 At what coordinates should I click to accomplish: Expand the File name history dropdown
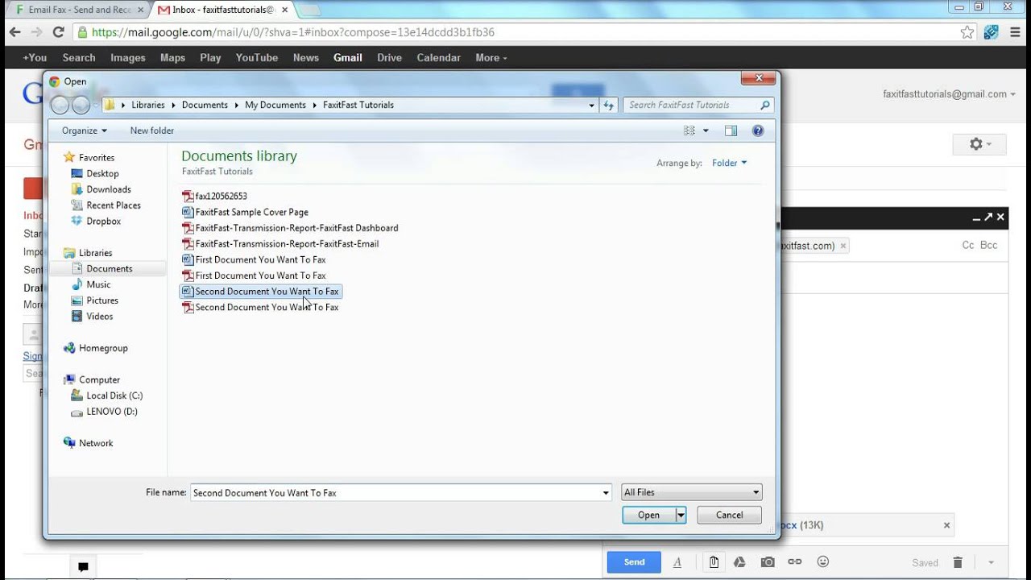click(x=606, y=492)
